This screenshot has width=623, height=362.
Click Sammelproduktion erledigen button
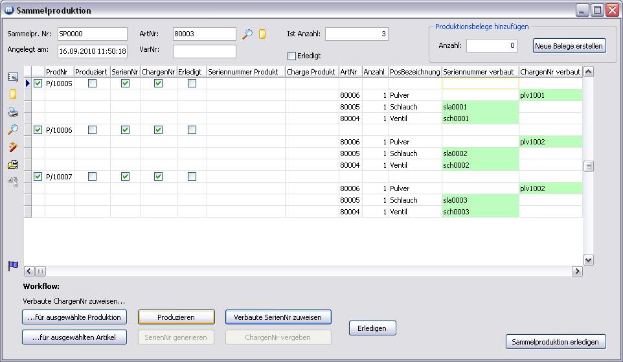click(x=556, y=341)
